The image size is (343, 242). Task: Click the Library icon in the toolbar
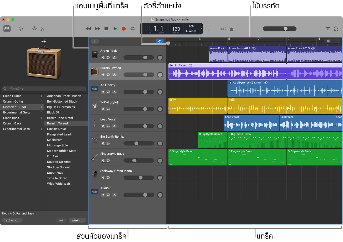(x=7, y=29)
